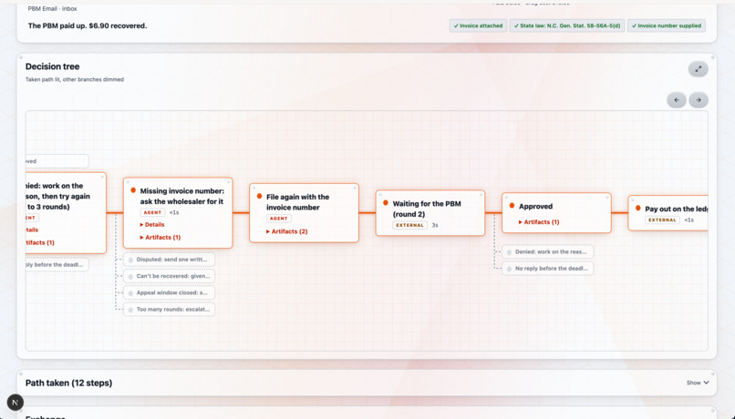735x419 pixels.
Task: Select the Appeal window closed branch
Action: pos(170,292)
